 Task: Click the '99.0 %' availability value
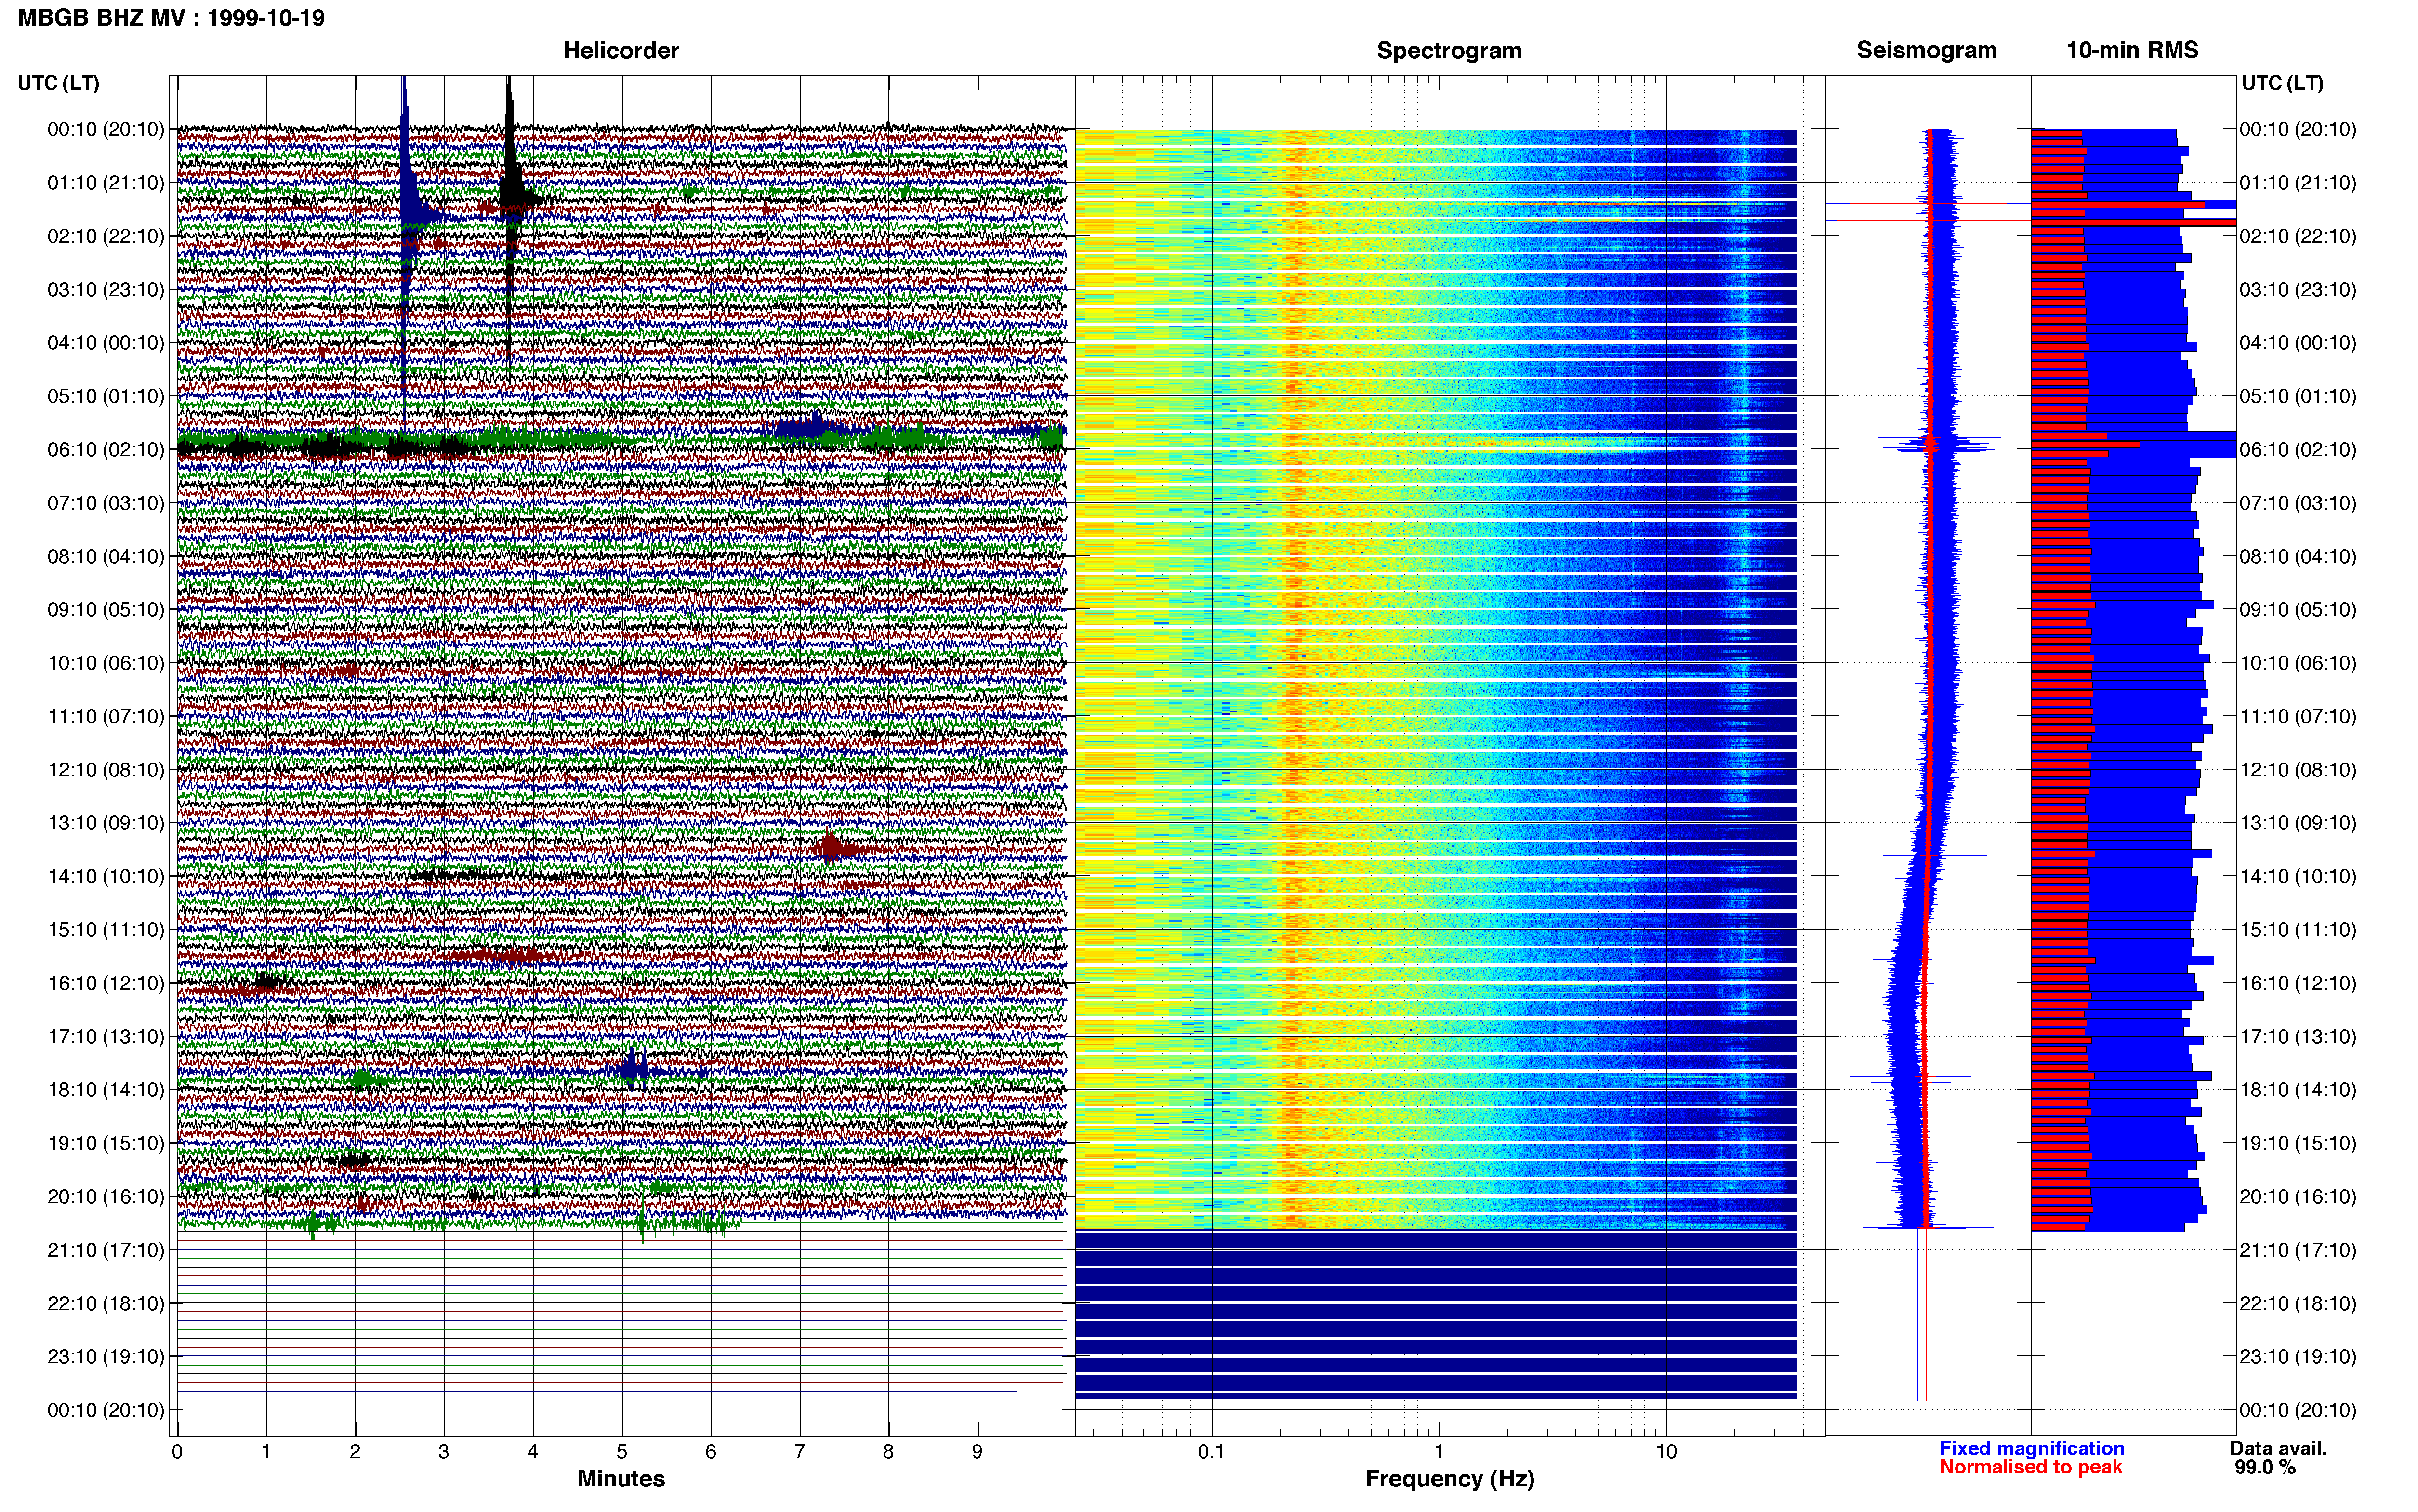tap(2265, 1468)
